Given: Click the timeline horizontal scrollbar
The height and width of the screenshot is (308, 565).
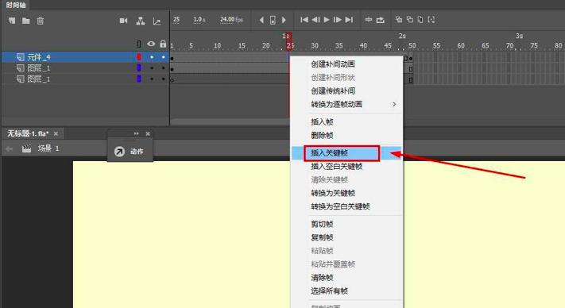Looking at the screenshot, I should [230, 122].
